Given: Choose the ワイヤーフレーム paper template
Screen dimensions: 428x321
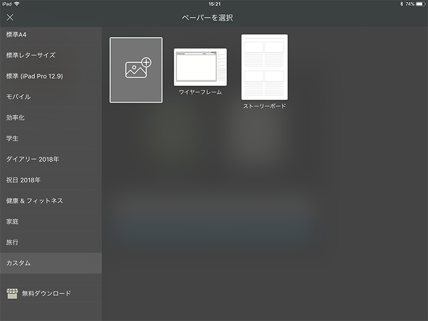Looking at the screenshot, I should point(200,67).
